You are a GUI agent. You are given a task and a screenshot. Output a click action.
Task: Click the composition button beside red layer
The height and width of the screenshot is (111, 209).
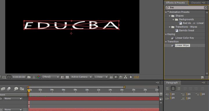pos(161,99)
